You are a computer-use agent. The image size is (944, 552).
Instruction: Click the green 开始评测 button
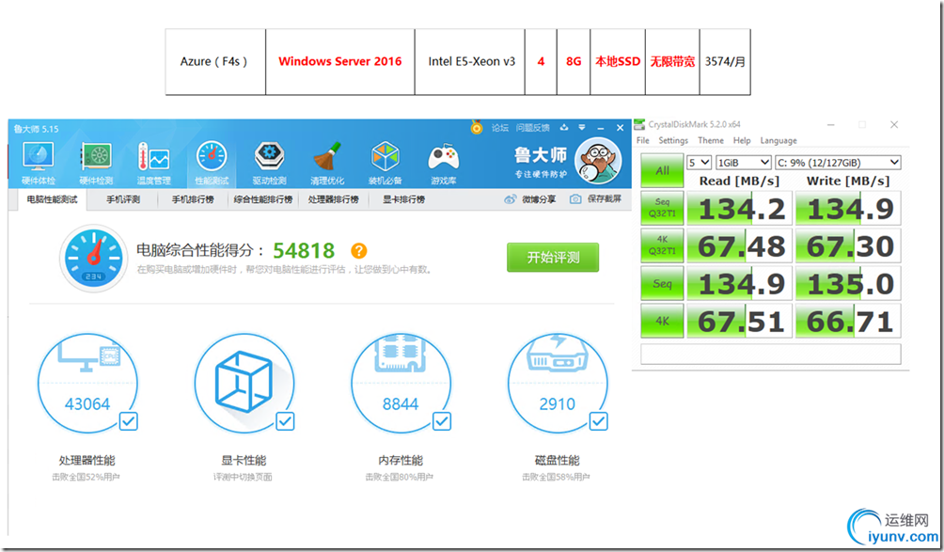553,258
